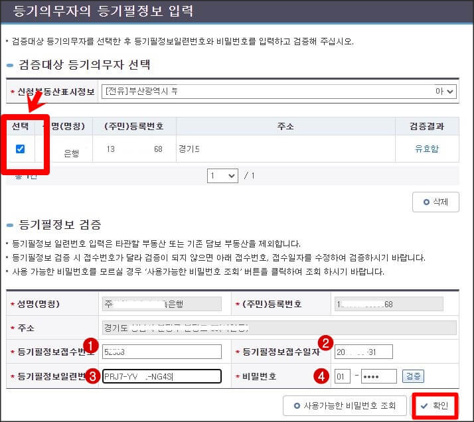Click the 확인 button
The height and width of the screenshot is (422, 474).
click(x=435, y=405)
